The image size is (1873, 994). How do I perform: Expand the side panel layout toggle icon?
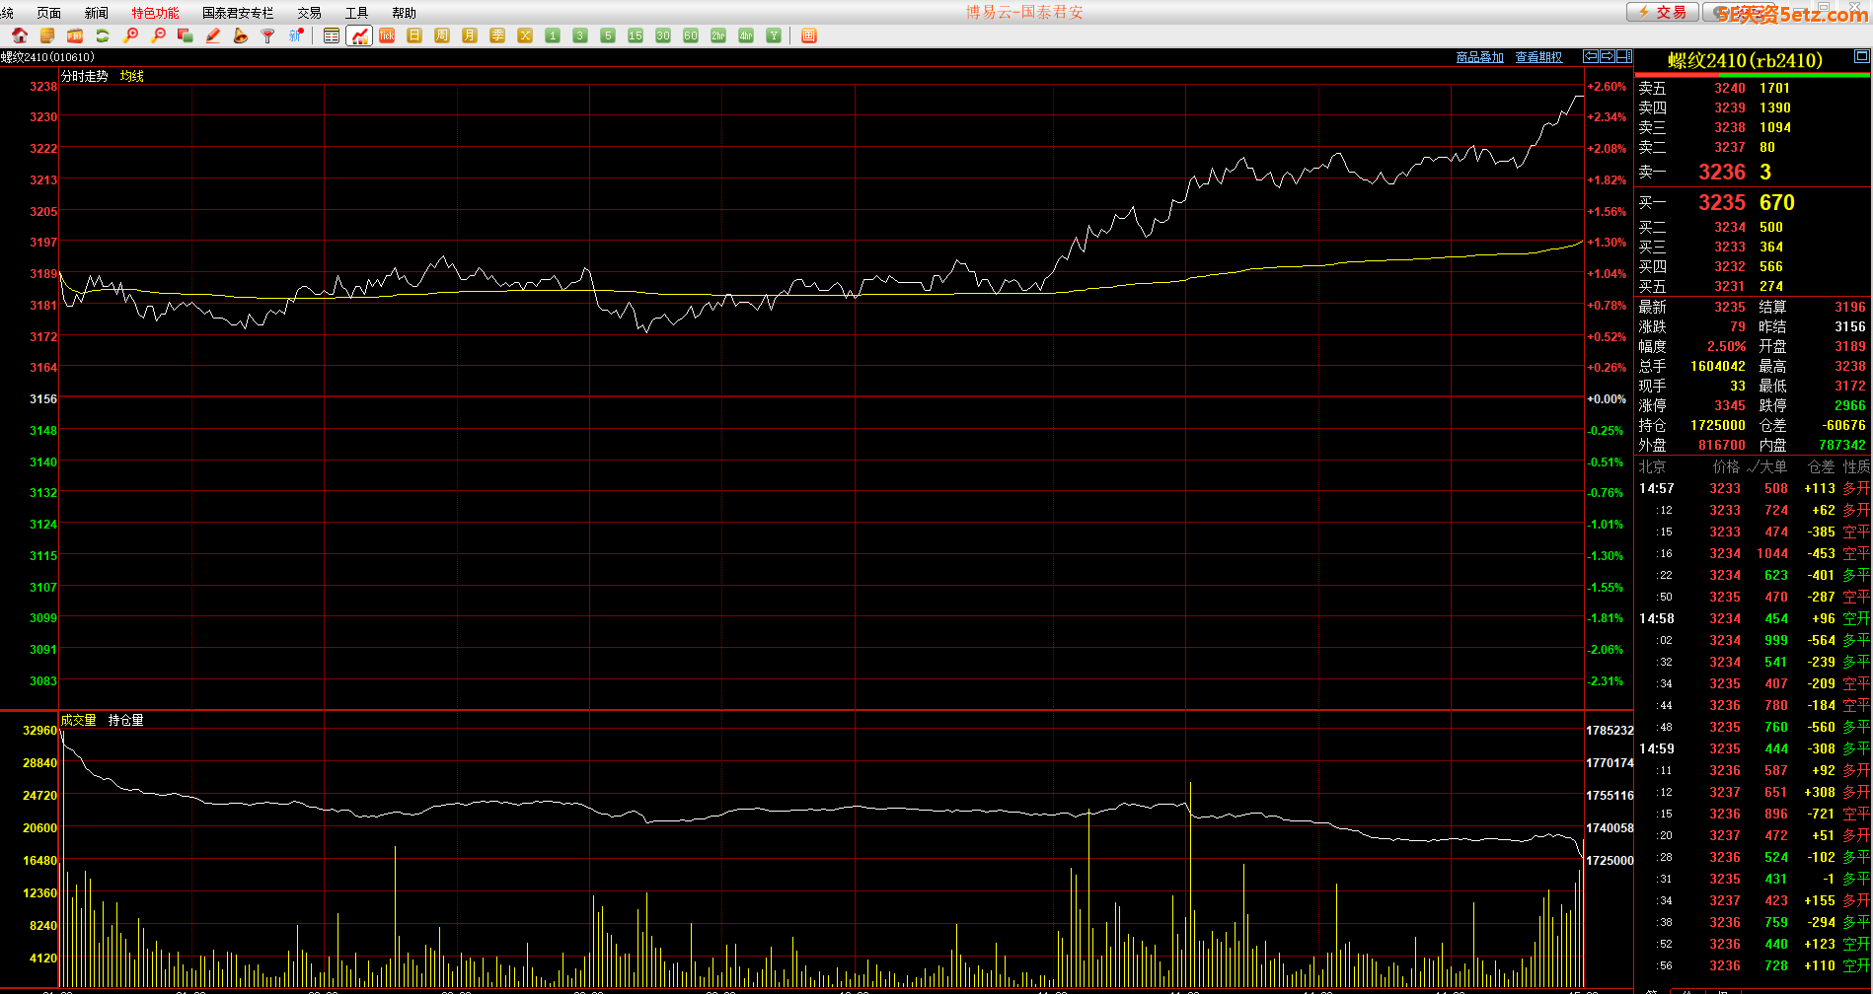click(1623, 57)
